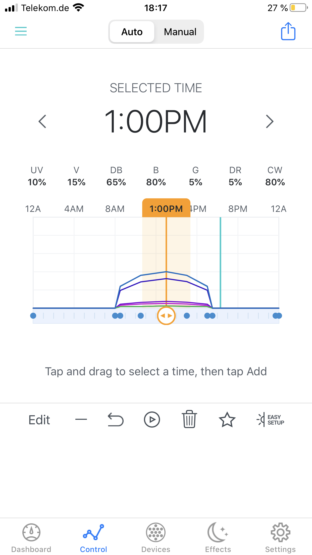Tap the share icon
The image size is (312, 555).
tap(288, 31)
